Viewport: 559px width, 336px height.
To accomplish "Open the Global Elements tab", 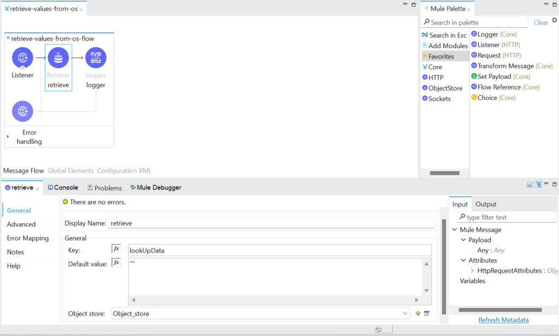I will [x=70, y=170].
